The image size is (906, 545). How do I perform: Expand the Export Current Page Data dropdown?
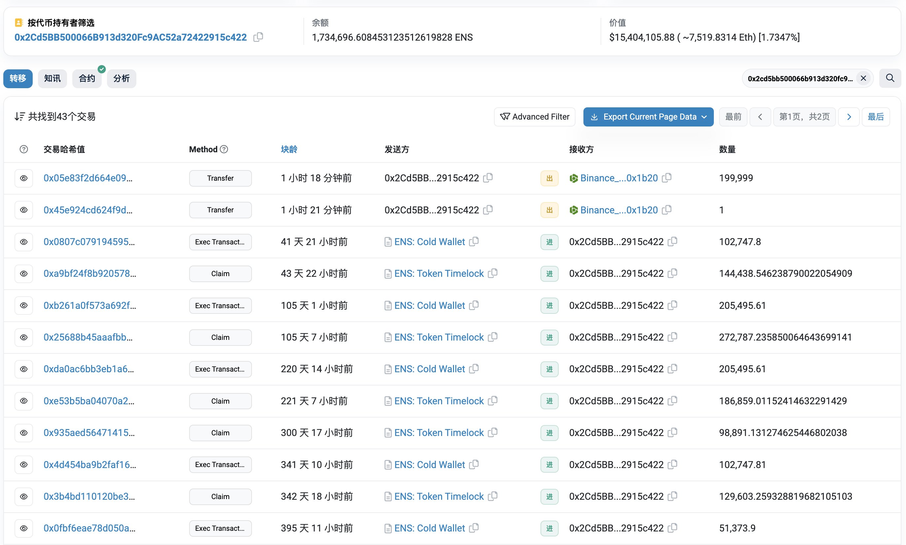(x=648, y=117)
